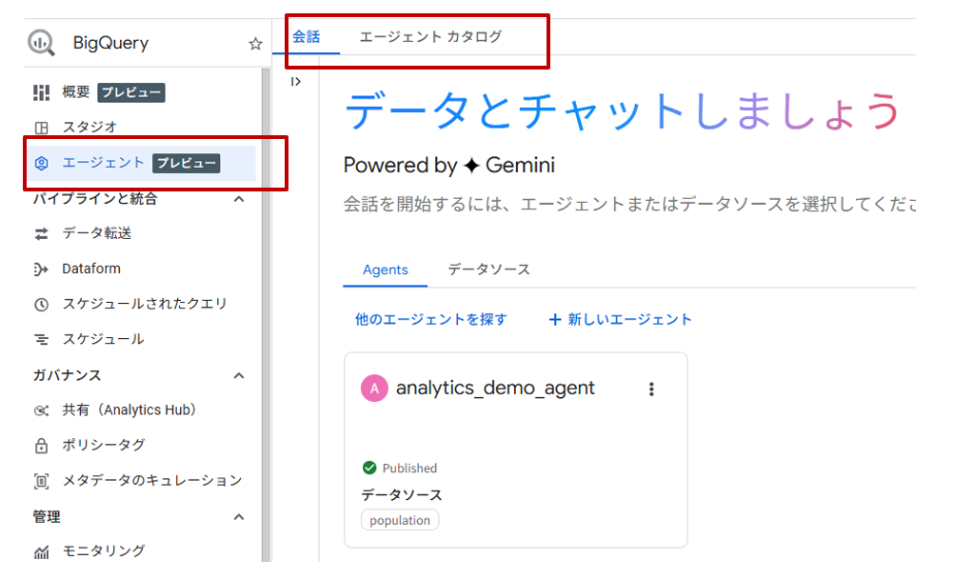Pin BigQuery with the star icon

tap(255, 44)
